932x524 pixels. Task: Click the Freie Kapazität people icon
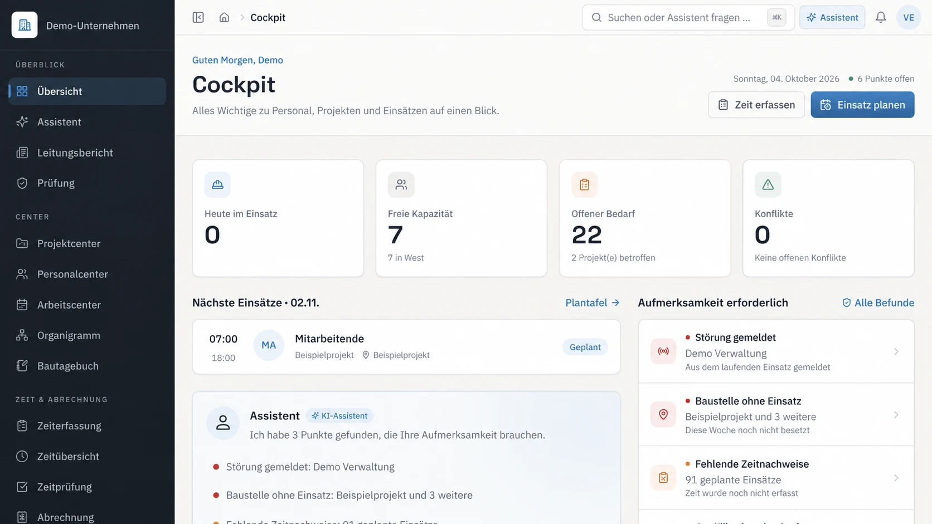(x=401, y=184)
